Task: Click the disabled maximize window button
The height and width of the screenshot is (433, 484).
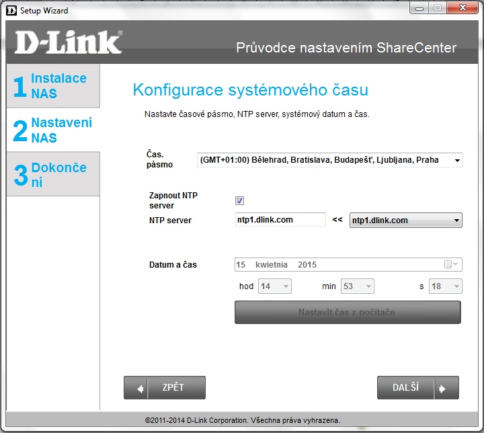Action: pyautogui.click(x=438, y=7)
